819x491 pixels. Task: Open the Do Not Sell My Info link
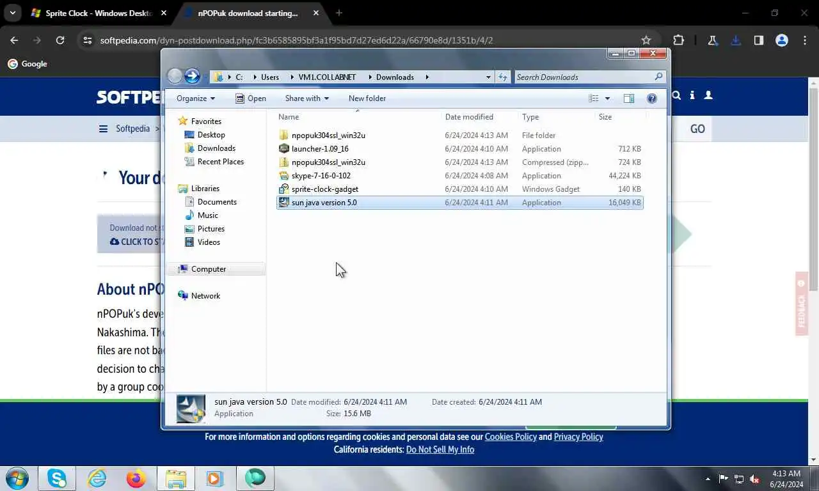(440, 449)
